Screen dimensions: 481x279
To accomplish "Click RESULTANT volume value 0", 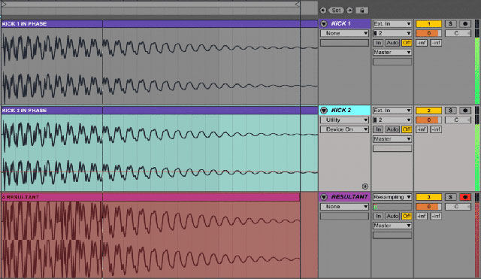I will click(428, 206).
